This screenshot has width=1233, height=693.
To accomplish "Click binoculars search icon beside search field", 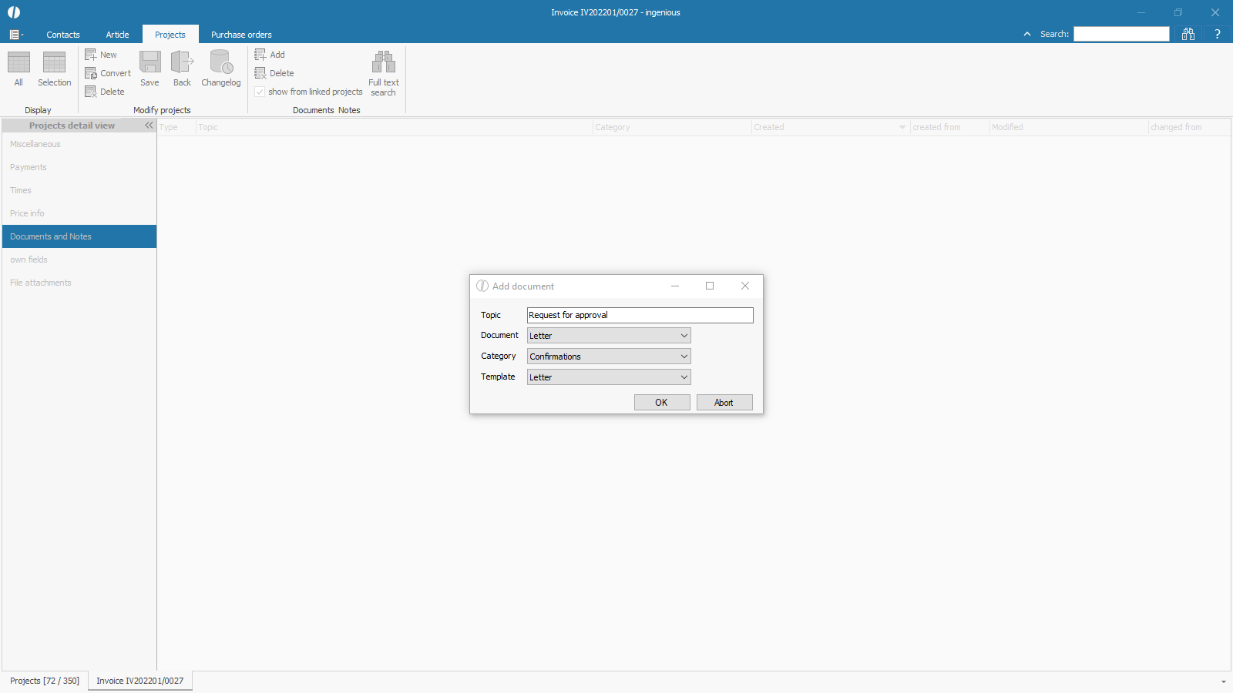I will point(1188,34).
